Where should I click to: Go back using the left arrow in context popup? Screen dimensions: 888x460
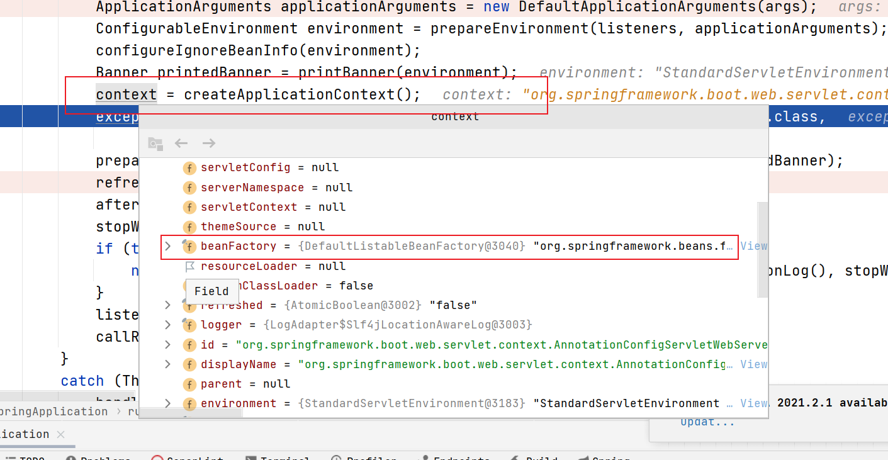181,143
